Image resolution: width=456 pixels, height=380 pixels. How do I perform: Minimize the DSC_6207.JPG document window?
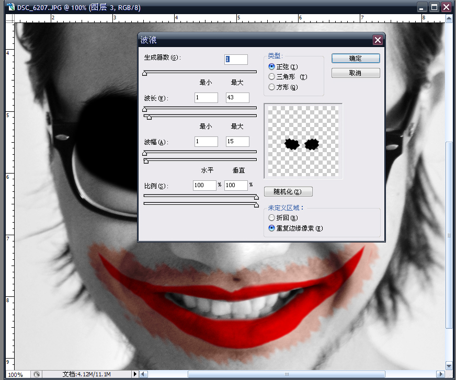(x=421, y=7)
